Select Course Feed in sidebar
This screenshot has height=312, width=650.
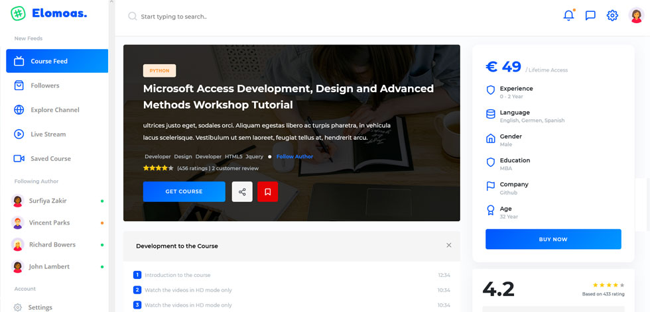tap(57, 61)
